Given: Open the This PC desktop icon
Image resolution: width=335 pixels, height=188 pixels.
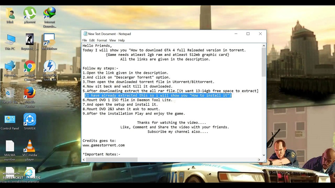Looking at the screenshot, I should pos(10,42).
